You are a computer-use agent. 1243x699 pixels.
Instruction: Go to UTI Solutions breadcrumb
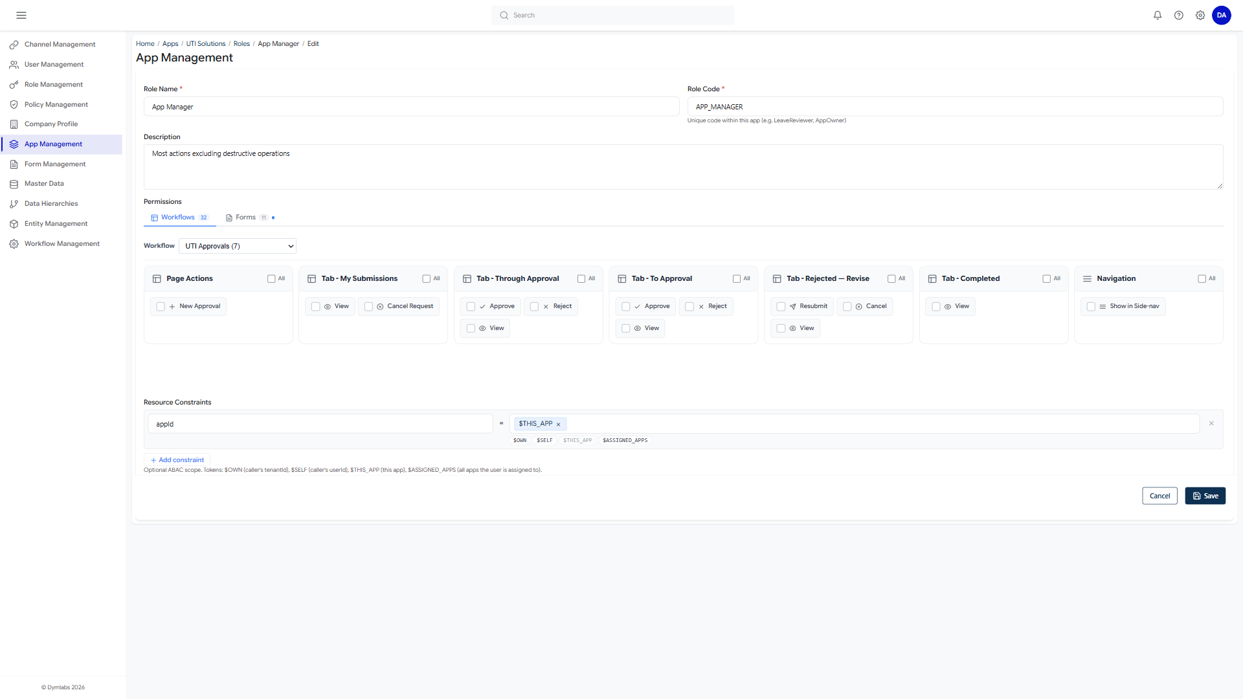(206, 44)
